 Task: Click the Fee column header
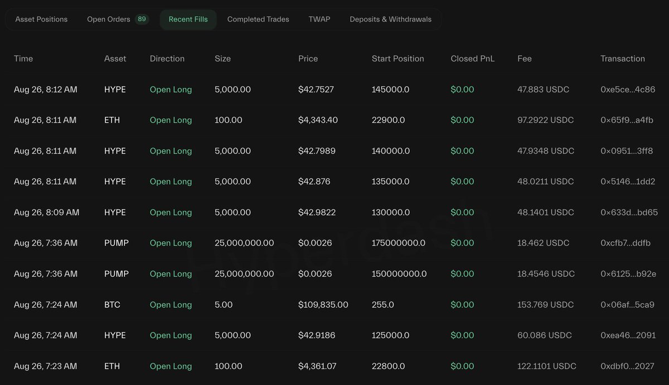tap(524, 59)
